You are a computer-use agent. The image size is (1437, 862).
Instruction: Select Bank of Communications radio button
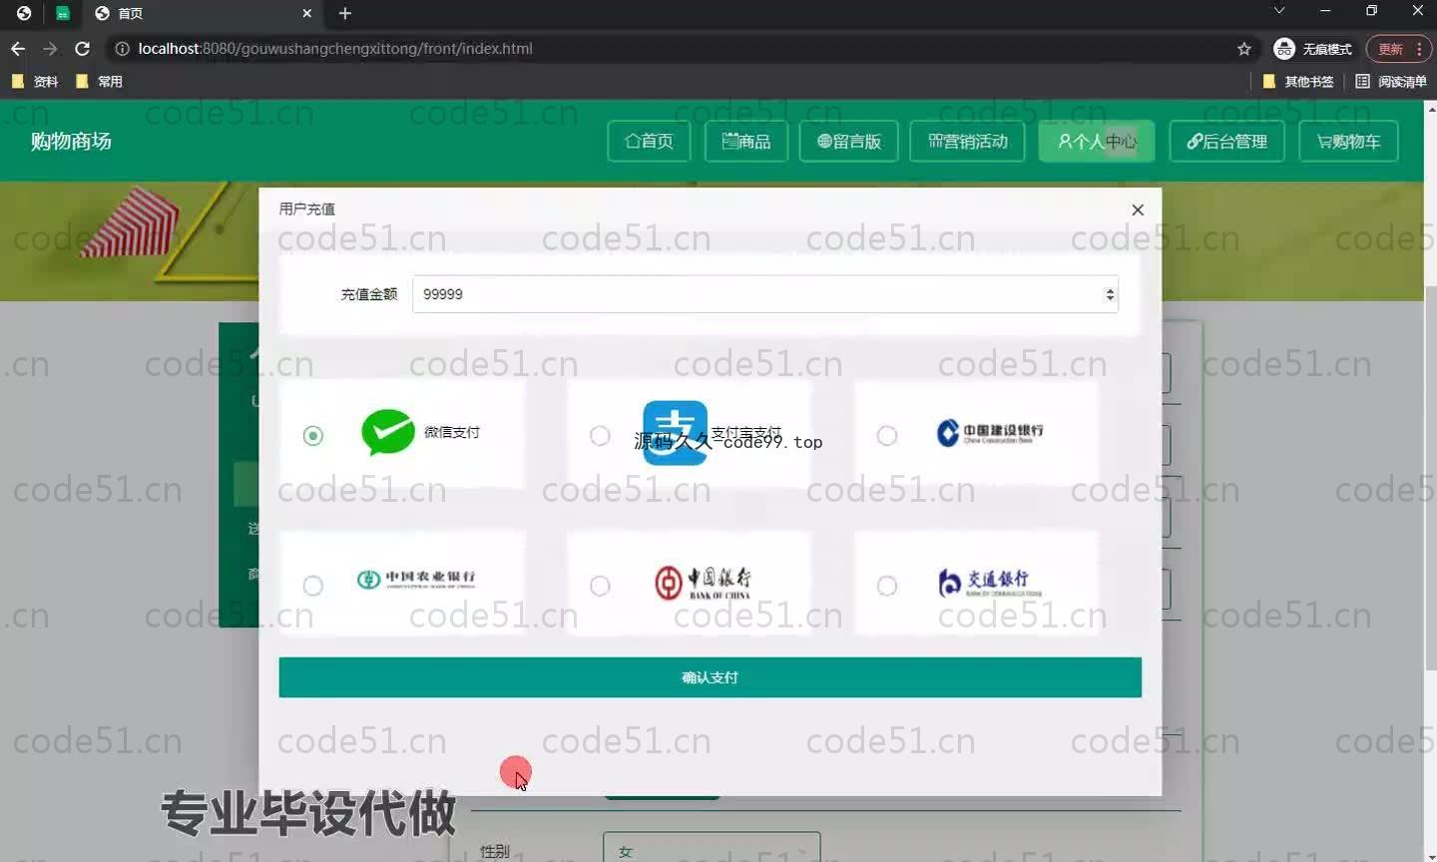click(x=887, y=586)
